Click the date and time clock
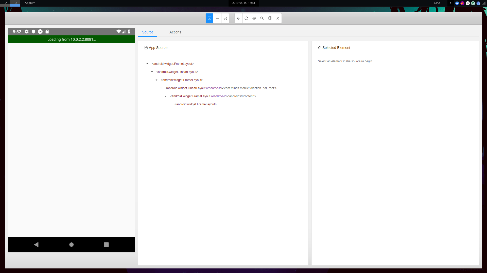Screen dimensions: 487x273 243,3
